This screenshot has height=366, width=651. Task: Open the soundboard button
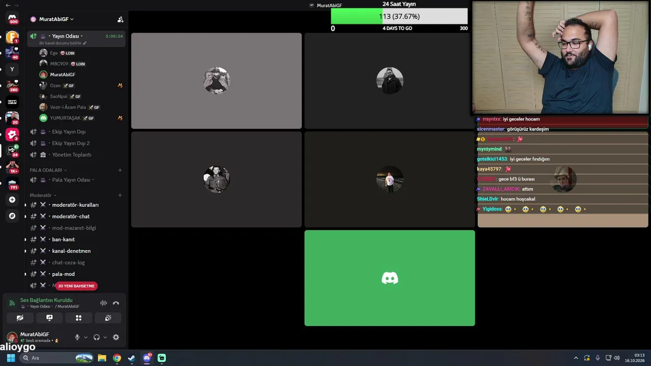coord(108,318)
